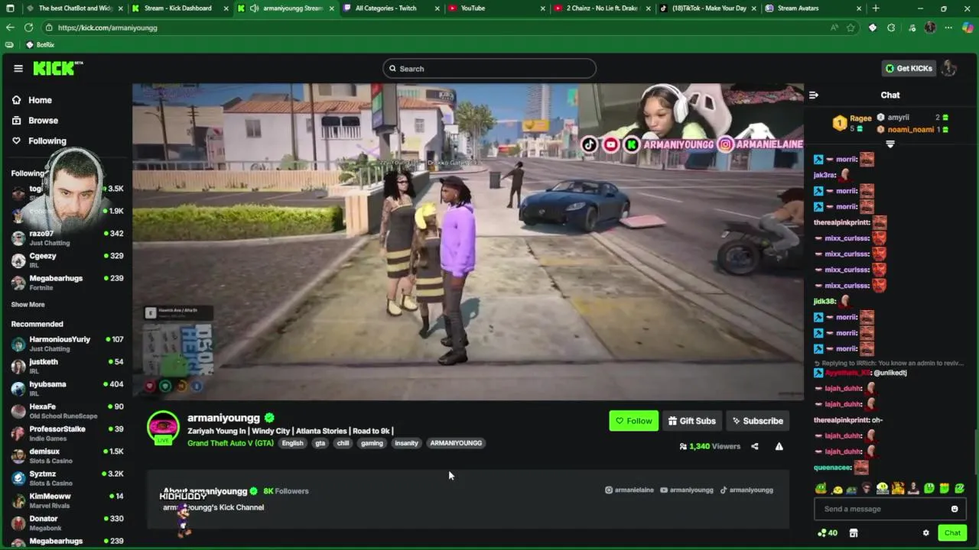Open Syztmz recommended channel

click(x=67, y=478)
